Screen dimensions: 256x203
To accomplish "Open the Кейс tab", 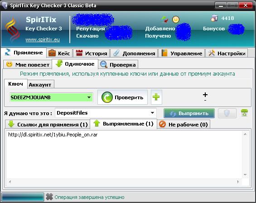I will point(59,53).
